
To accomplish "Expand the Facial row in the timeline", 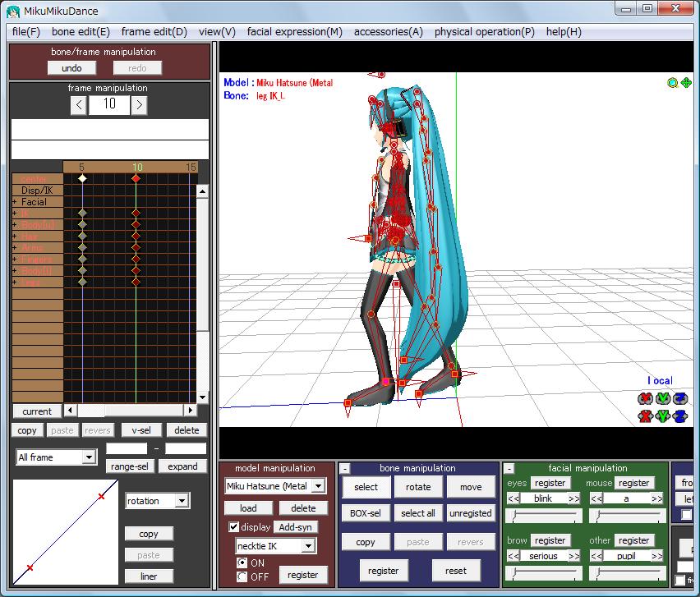I will click(x=15, y=202).
